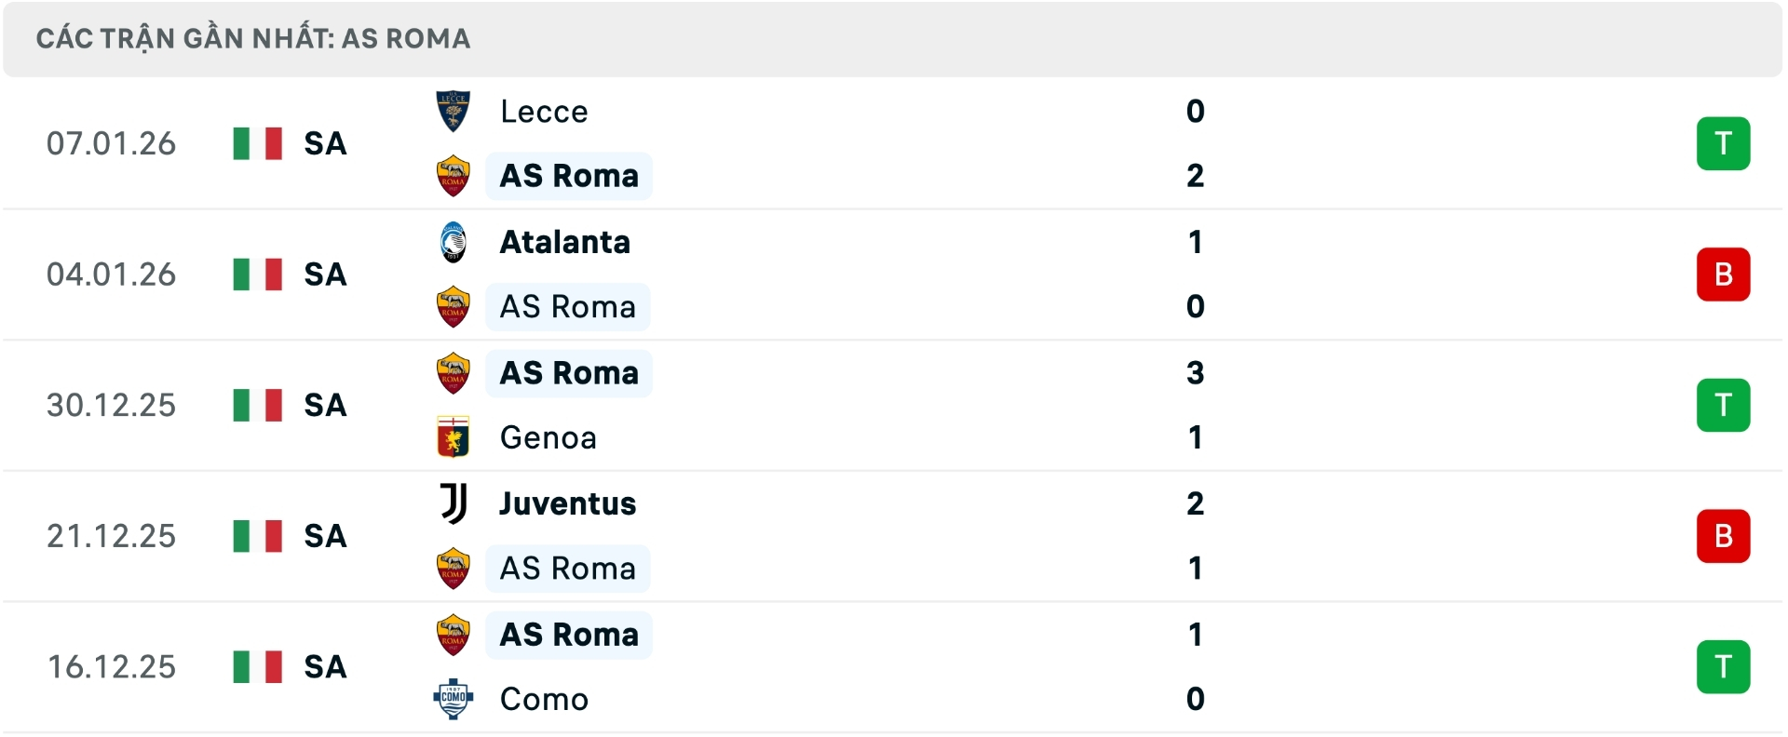Toggle the red B badge for Atalanta match
Screen dimensions: 1788x737
coord(1724,275)
